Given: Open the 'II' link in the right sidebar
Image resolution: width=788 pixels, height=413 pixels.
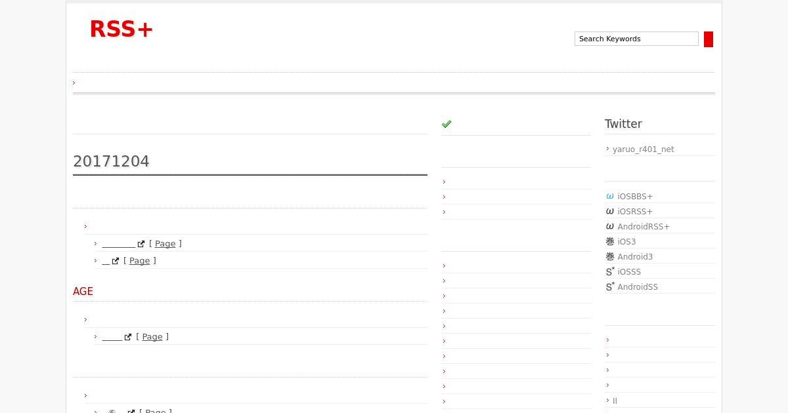Looking at the screenshot, I should 615,401.
